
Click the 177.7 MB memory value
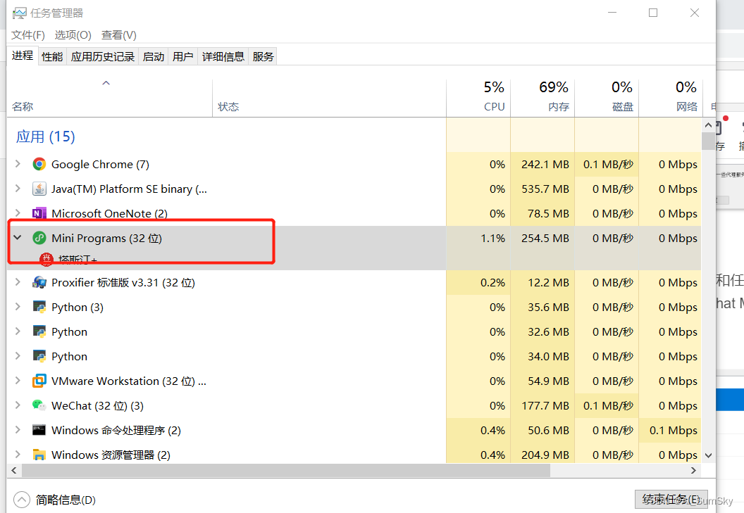click(x=545, y=405)
